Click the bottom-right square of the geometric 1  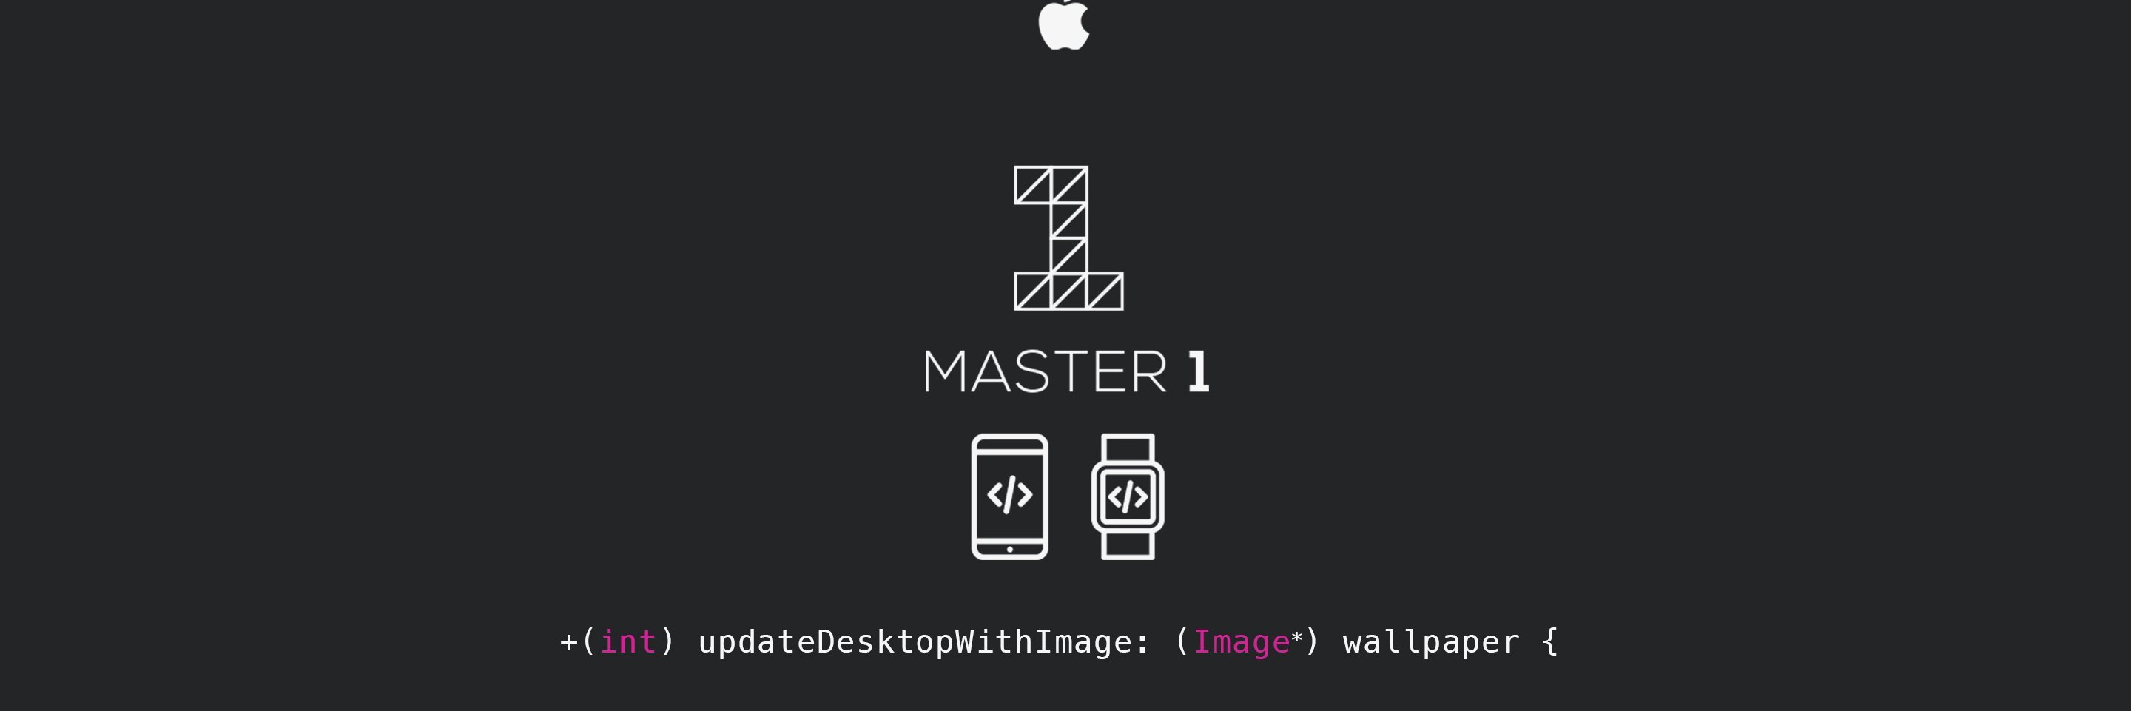[x=1105, y=292]
